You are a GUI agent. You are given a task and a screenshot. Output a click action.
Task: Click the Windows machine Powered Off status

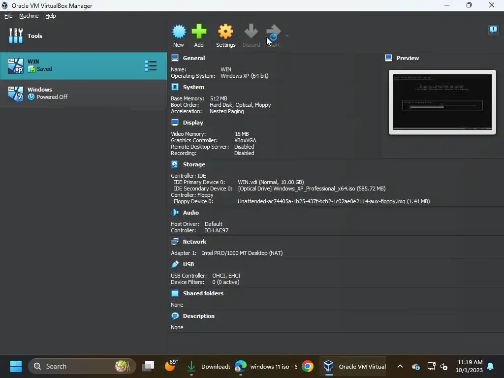[x=52, y=97]
